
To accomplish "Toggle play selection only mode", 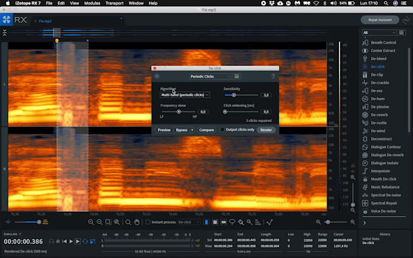I will 78,242.
